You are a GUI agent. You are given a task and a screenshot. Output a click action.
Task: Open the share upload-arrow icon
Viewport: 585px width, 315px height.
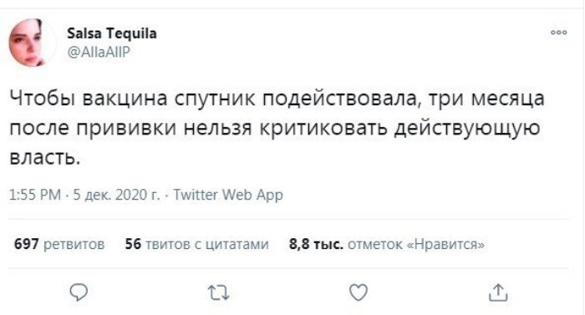point(498,292)
